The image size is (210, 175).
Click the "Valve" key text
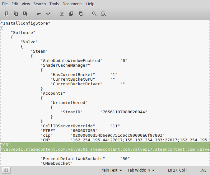click(29, 42)
